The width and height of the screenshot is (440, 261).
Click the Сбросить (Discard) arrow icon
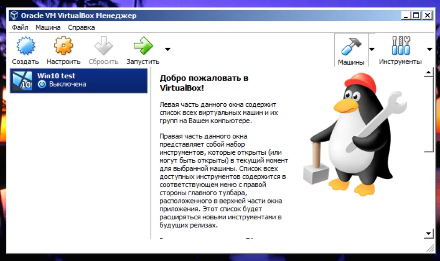coord(103,46)
